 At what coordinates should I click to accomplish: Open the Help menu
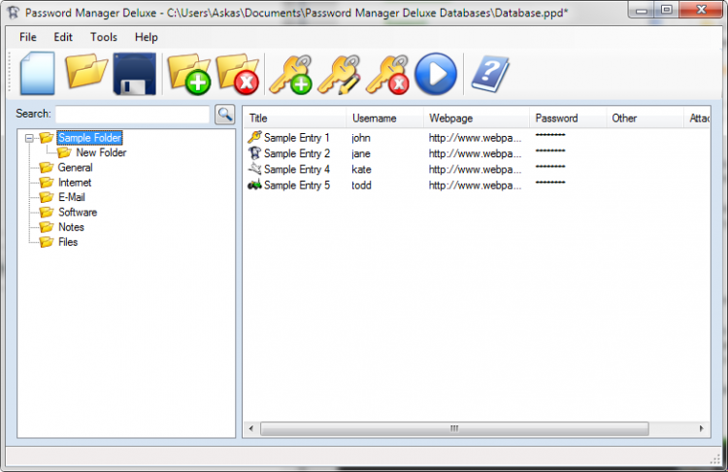[x=147, y=37]
